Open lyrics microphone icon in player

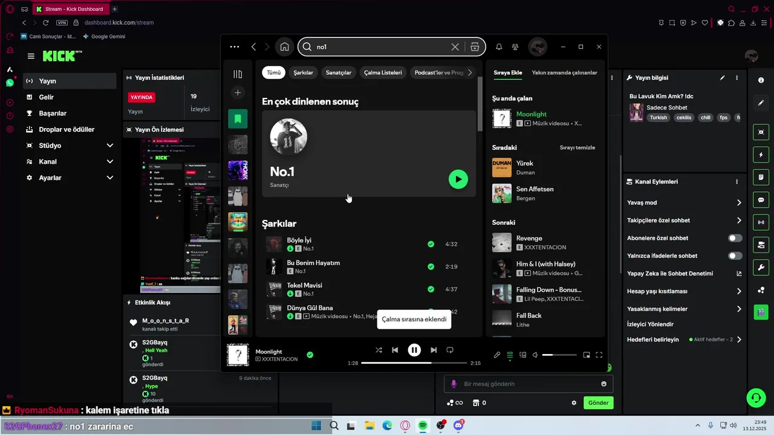pos(497,355)
